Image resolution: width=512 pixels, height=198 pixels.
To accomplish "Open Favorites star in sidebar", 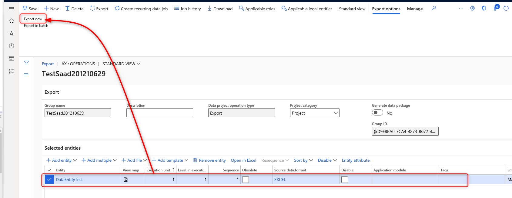I will coord(12,33).
